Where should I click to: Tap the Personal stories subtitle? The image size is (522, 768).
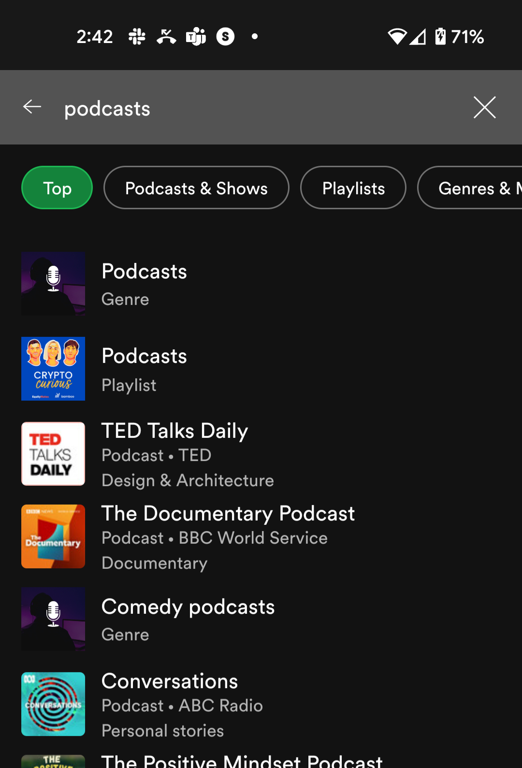[162, 731]
